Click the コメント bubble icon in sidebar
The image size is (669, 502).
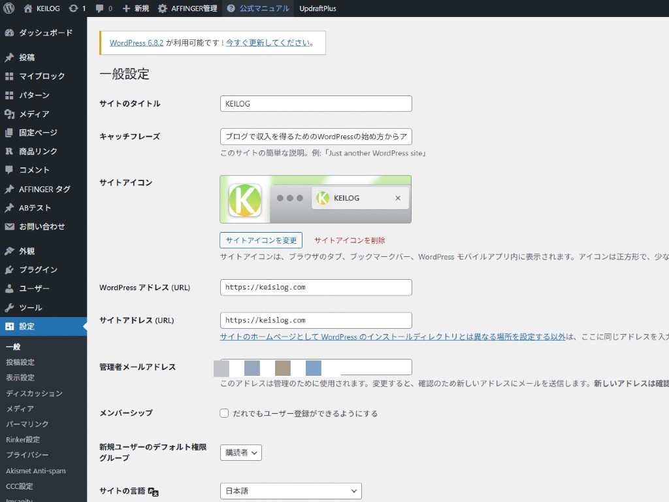pos(9,170)
